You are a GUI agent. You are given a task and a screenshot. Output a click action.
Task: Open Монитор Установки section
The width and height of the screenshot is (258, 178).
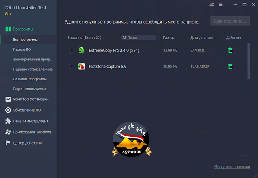click(x=31, y=99)
